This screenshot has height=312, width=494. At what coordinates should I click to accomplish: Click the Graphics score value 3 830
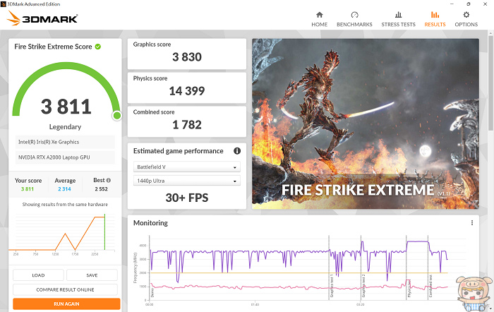(x=187, y=57)
